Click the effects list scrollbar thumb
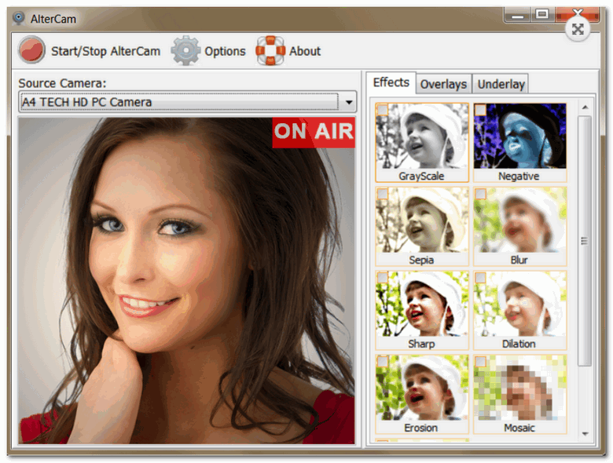 [585, 241]
